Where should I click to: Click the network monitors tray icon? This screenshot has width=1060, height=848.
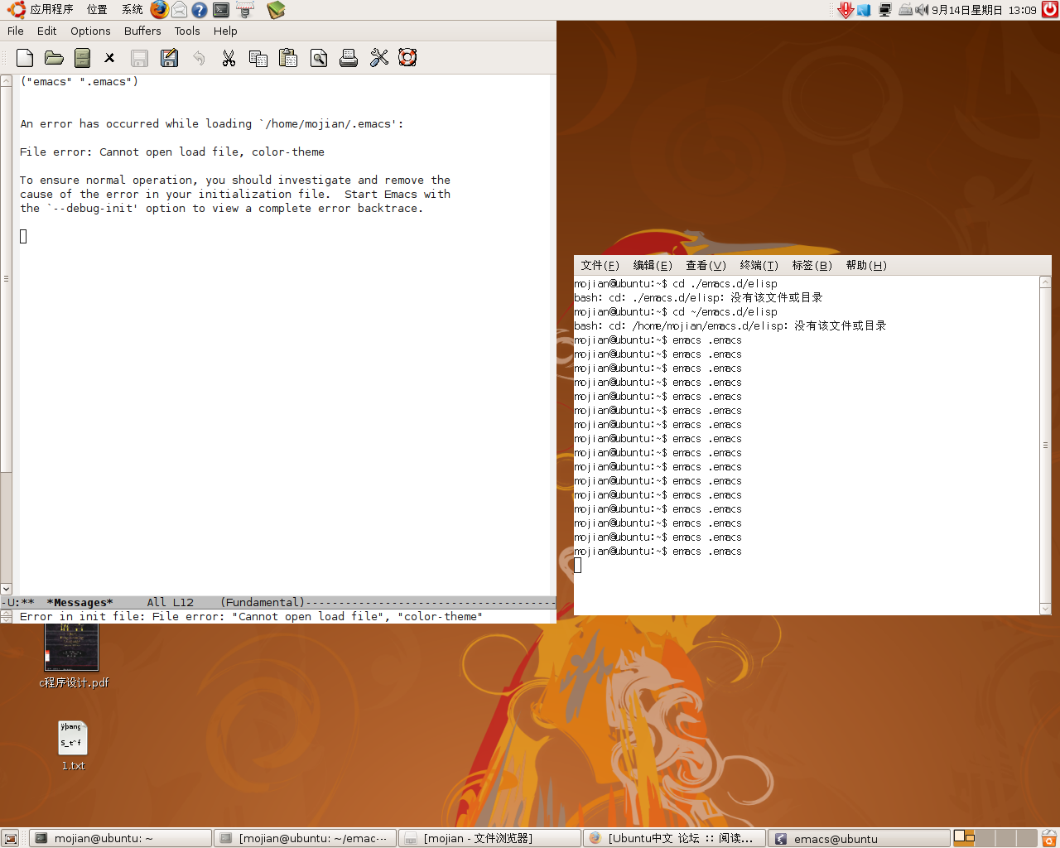click(x=884, y=10)
